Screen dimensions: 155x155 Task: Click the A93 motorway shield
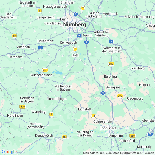[150, 134]
